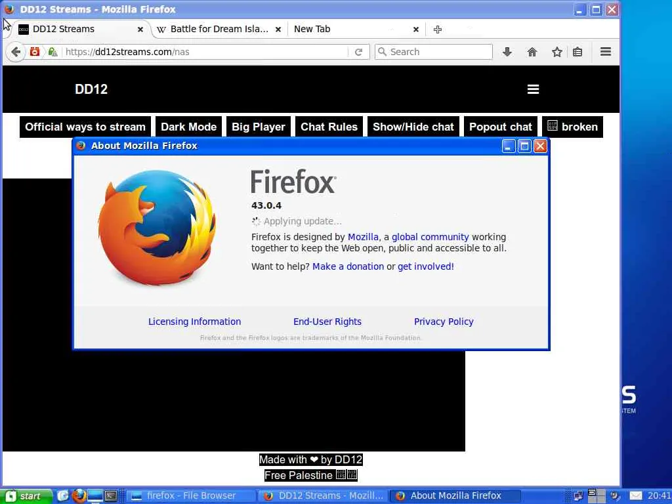
Task: Click the Firefox logo in About dialog
Action: pyautogui.click(x=157, y=227)
